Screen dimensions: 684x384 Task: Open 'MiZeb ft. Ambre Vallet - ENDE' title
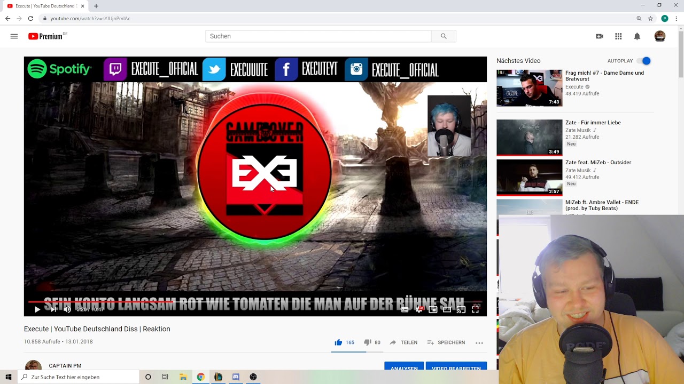coord(602,205)
